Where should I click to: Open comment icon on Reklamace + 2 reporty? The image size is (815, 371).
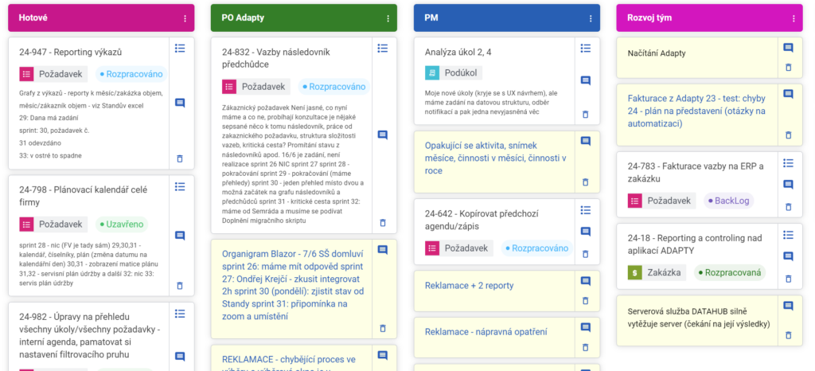click(585, 281)
